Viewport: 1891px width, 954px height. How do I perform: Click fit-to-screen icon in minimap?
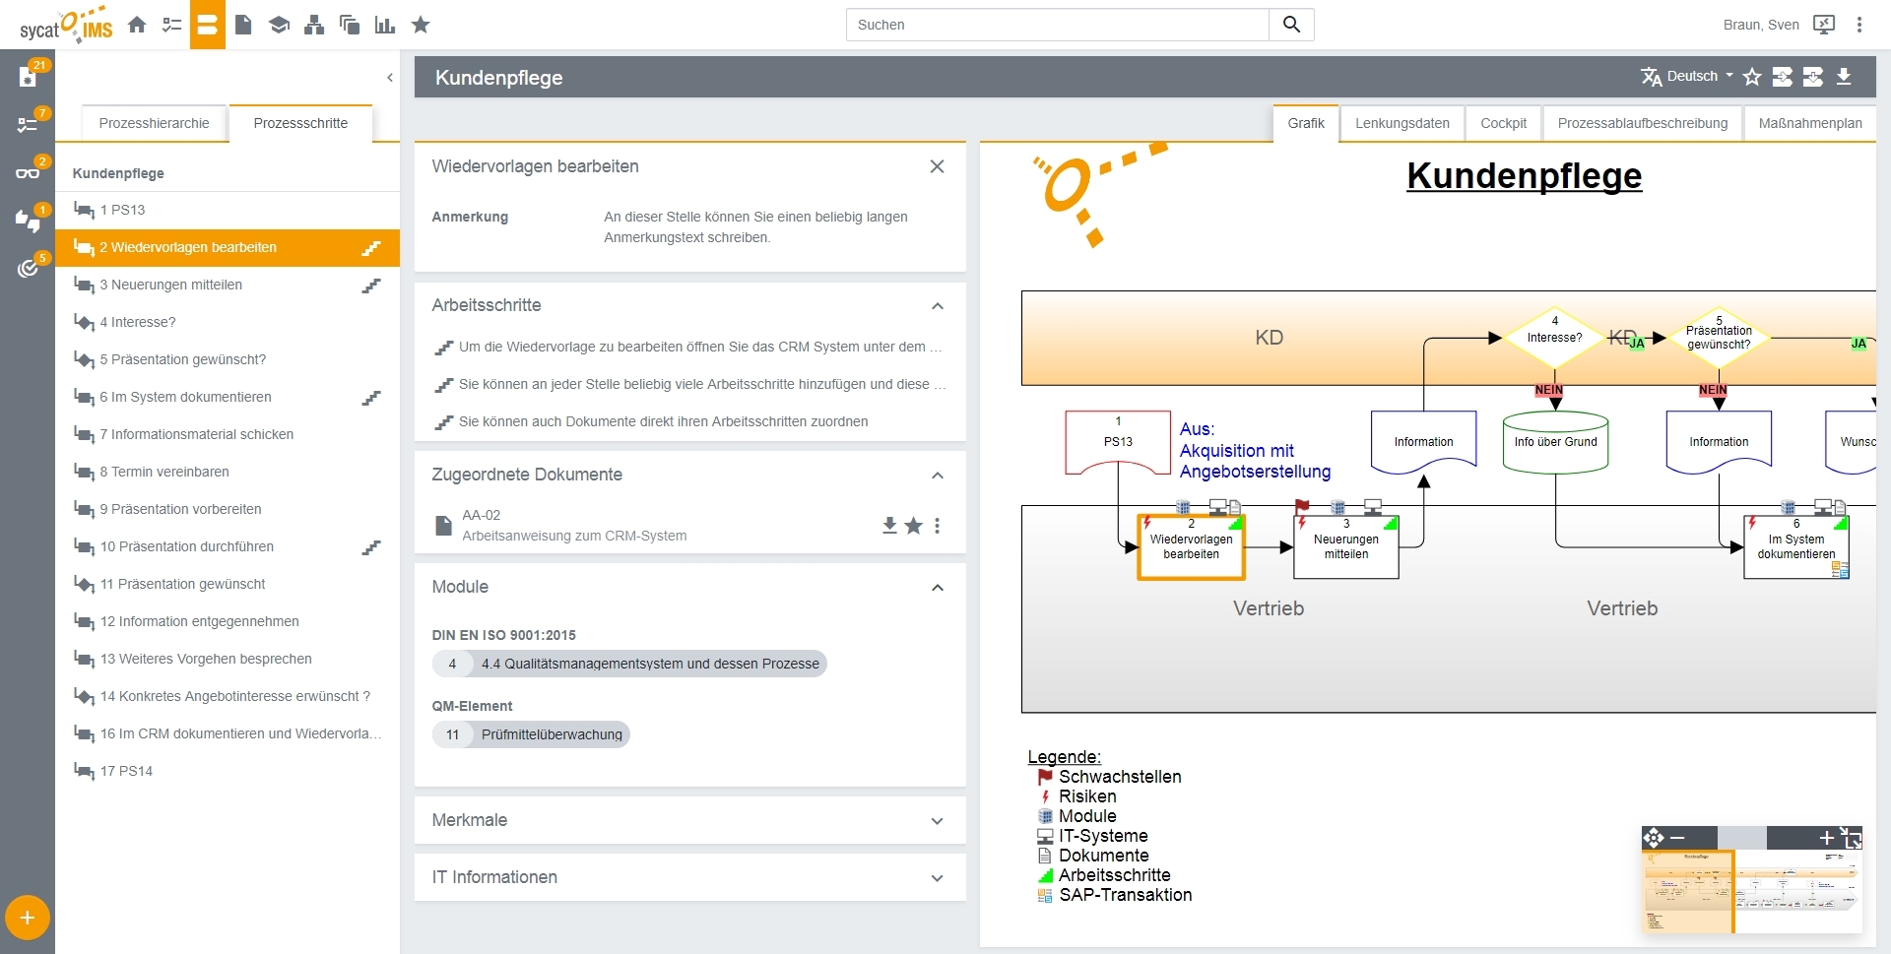(1852, 838)
